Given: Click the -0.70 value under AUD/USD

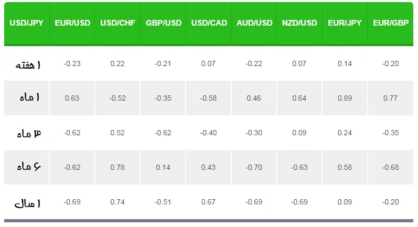Looking at the screenshot, I should (x=254, y=167).
